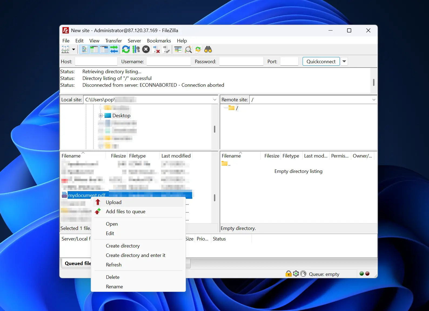Choose Delete from the context menu

(138, 277)
